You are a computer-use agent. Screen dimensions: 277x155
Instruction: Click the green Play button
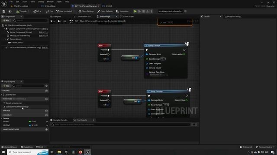pos(135,11)
